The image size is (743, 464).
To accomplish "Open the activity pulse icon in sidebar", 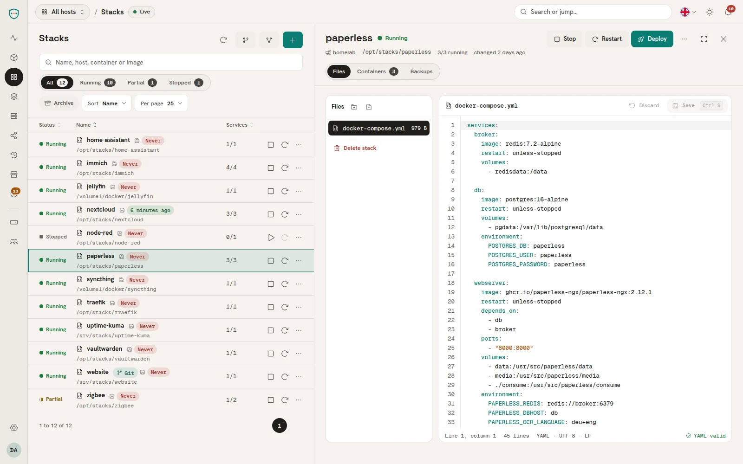I will [14, 38].
